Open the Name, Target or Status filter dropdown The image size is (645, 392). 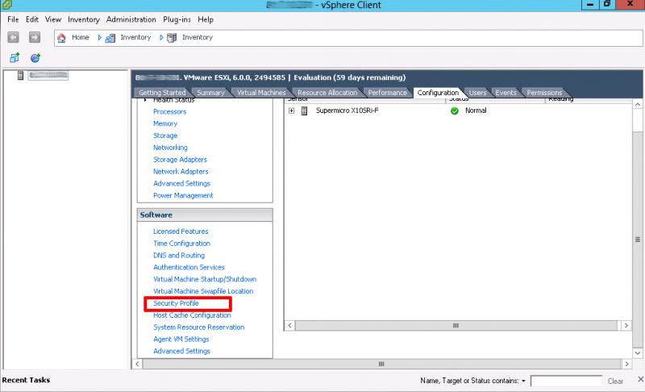pyautogui.click(x=523, y=381)
